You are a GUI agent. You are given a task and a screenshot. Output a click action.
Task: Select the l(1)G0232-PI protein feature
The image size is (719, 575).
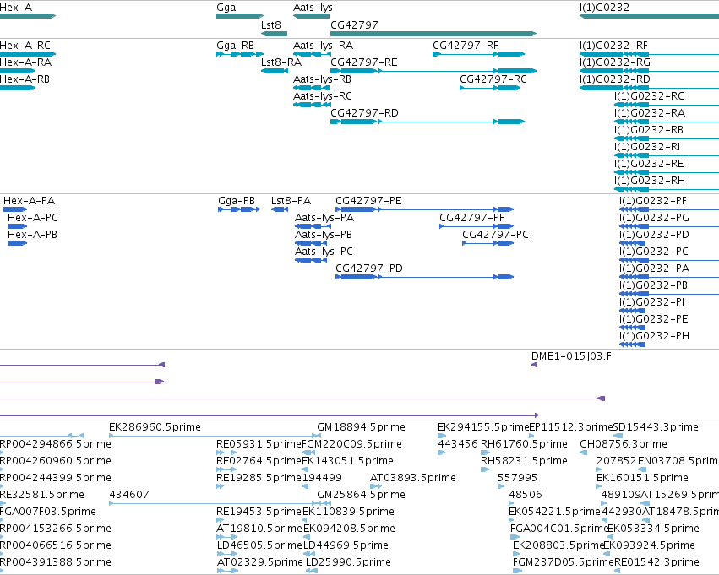(x=632, y=311)
